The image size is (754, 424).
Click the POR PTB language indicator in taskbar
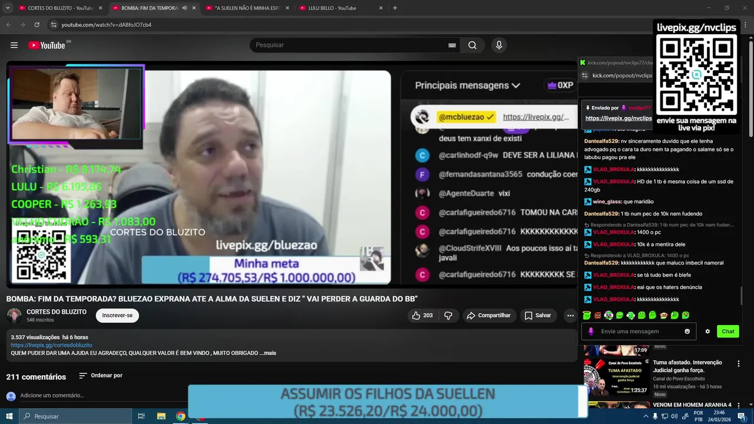698,416
